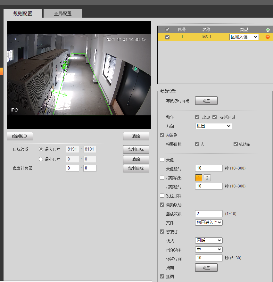Viewport: 273px width, 282px height.
Task: Click the 停留时间 input field
Action: pos(209,258)
